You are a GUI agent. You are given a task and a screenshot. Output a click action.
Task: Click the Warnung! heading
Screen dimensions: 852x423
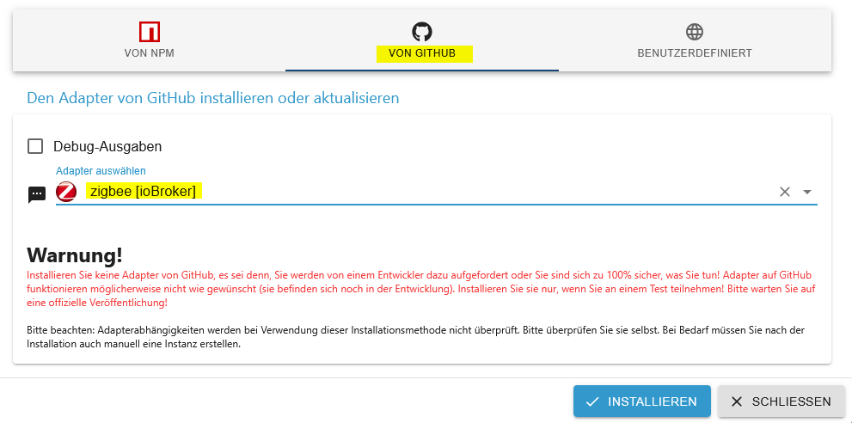click(75, 254)
